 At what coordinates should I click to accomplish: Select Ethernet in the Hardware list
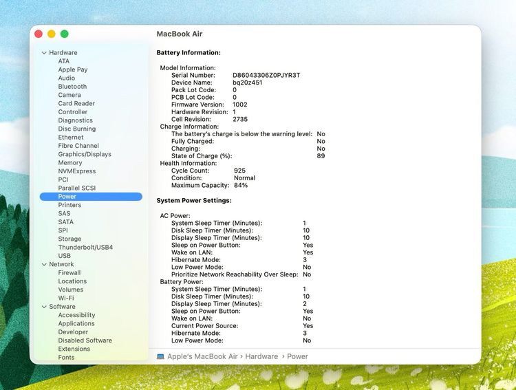tap(71, 138)
